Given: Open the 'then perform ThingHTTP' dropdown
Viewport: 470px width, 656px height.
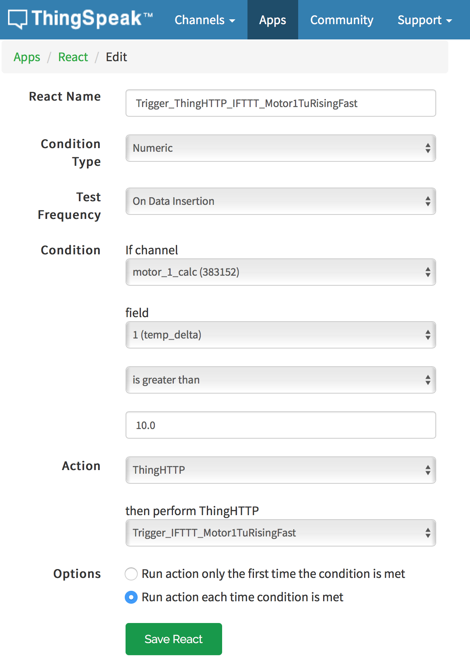Looking at the screenshot, I should coord(280,533).
